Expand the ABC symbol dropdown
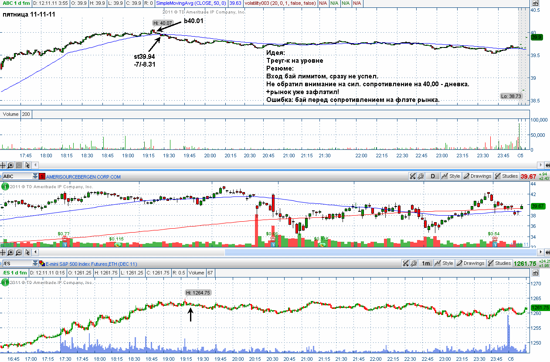This screenshot has width=550, height=362. tap(35, 177)
